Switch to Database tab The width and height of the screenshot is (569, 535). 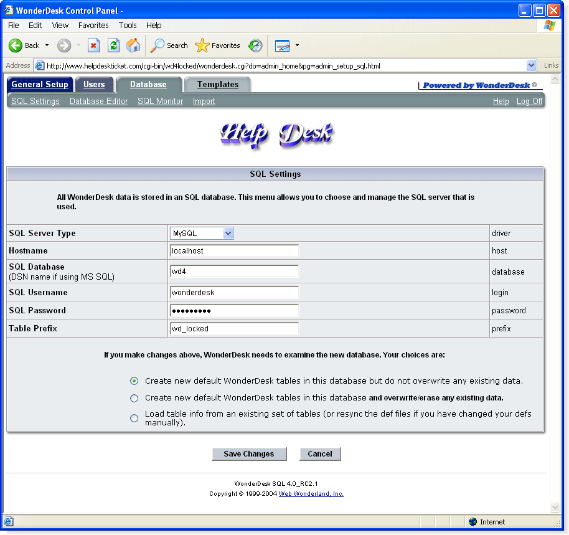coord(148,84)
